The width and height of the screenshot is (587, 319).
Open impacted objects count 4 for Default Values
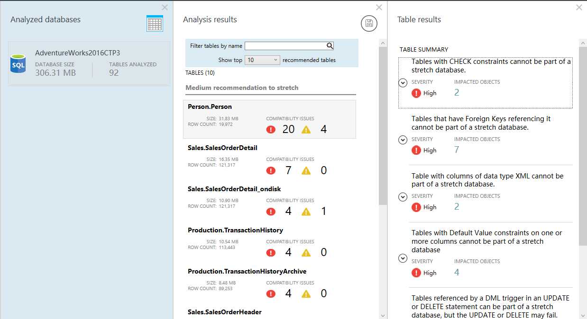(x=457, y=273)
